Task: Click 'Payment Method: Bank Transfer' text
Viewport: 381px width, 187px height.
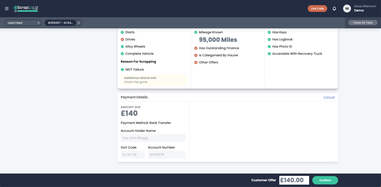Action: (x=146, y=123)
